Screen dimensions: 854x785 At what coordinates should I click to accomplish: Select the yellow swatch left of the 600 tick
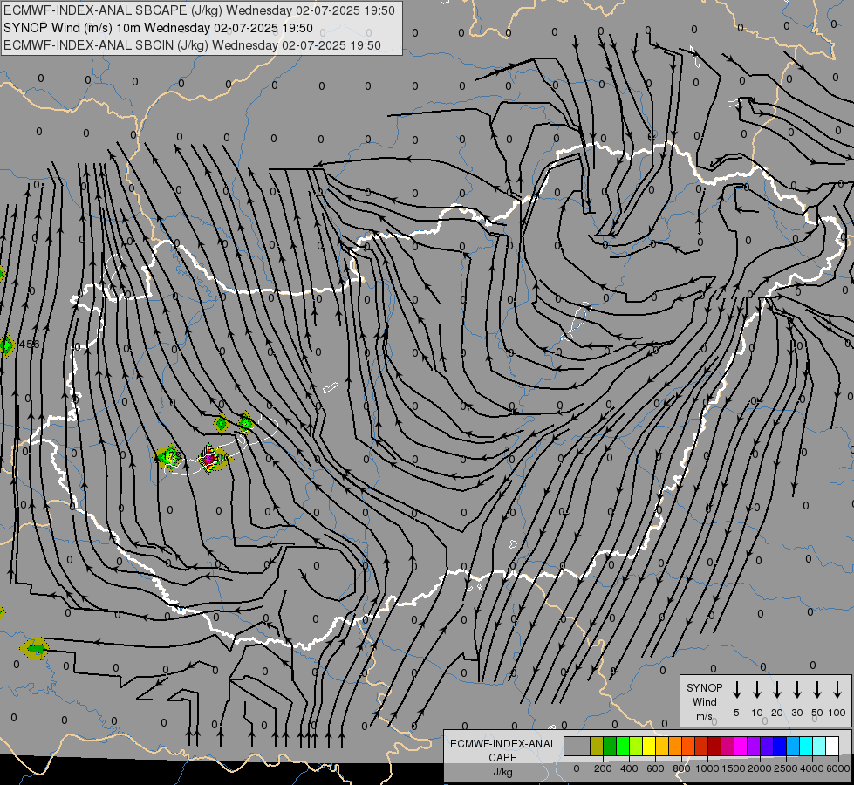(x=649, y=746)
